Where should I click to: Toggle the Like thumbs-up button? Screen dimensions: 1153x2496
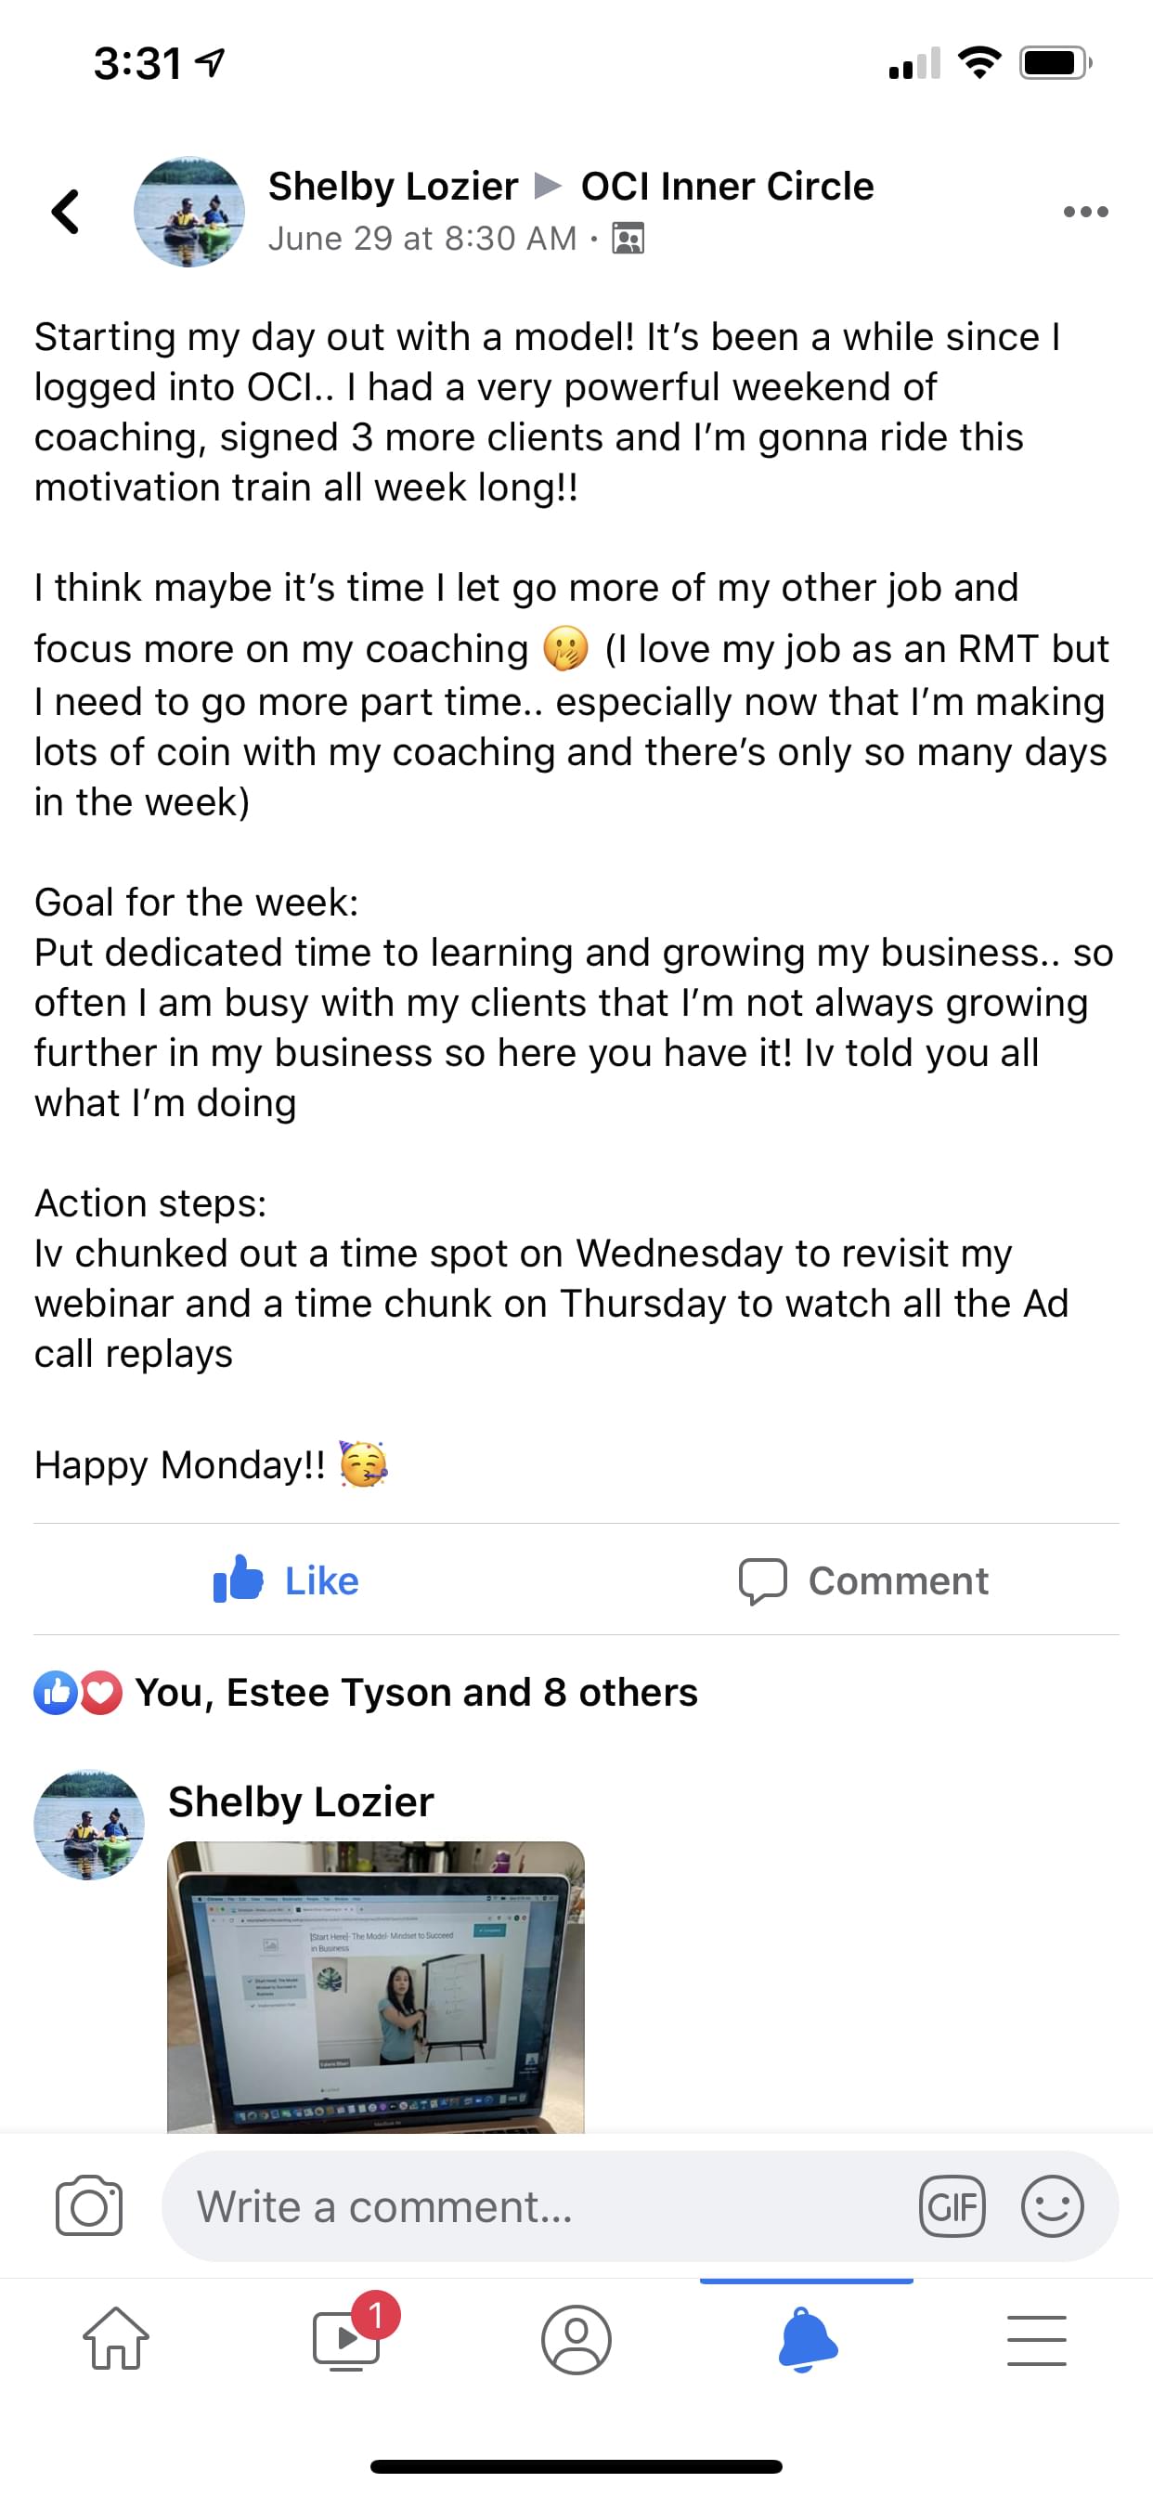pos(287,1580)
